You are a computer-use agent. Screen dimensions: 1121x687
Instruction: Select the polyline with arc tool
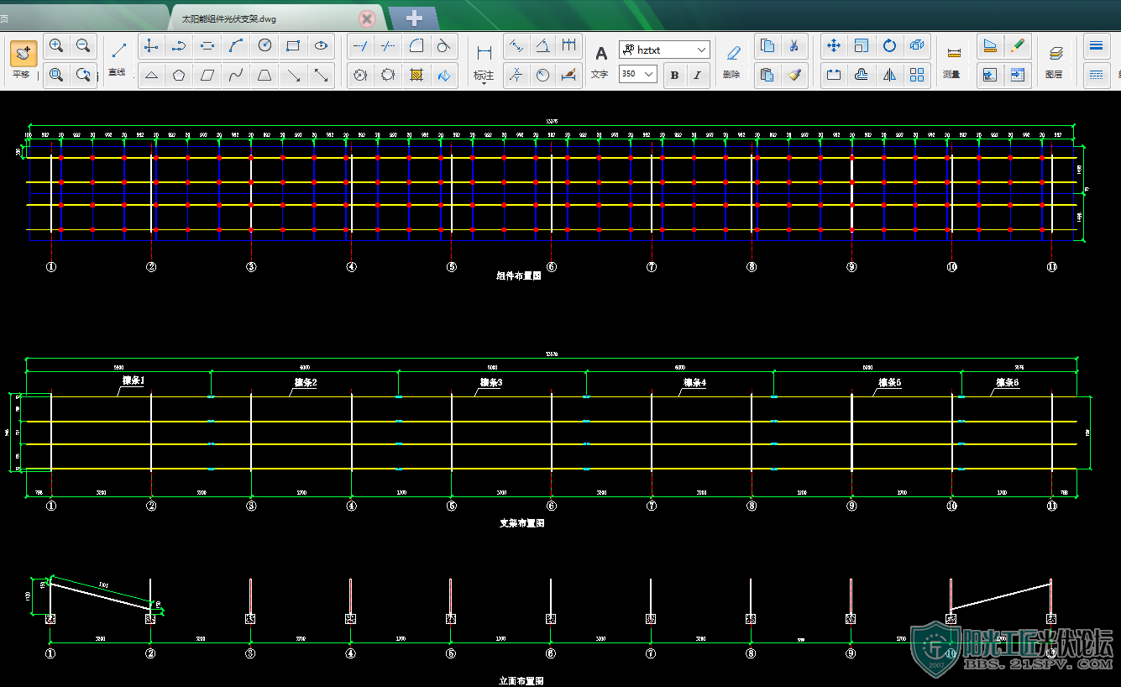pos(181,46)
